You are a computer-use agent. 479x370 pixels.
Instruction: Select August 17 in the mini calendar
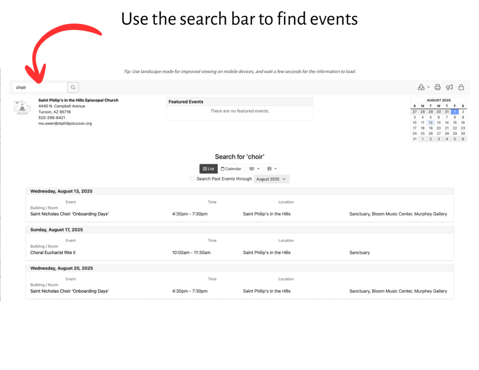(x=414, y=128)
